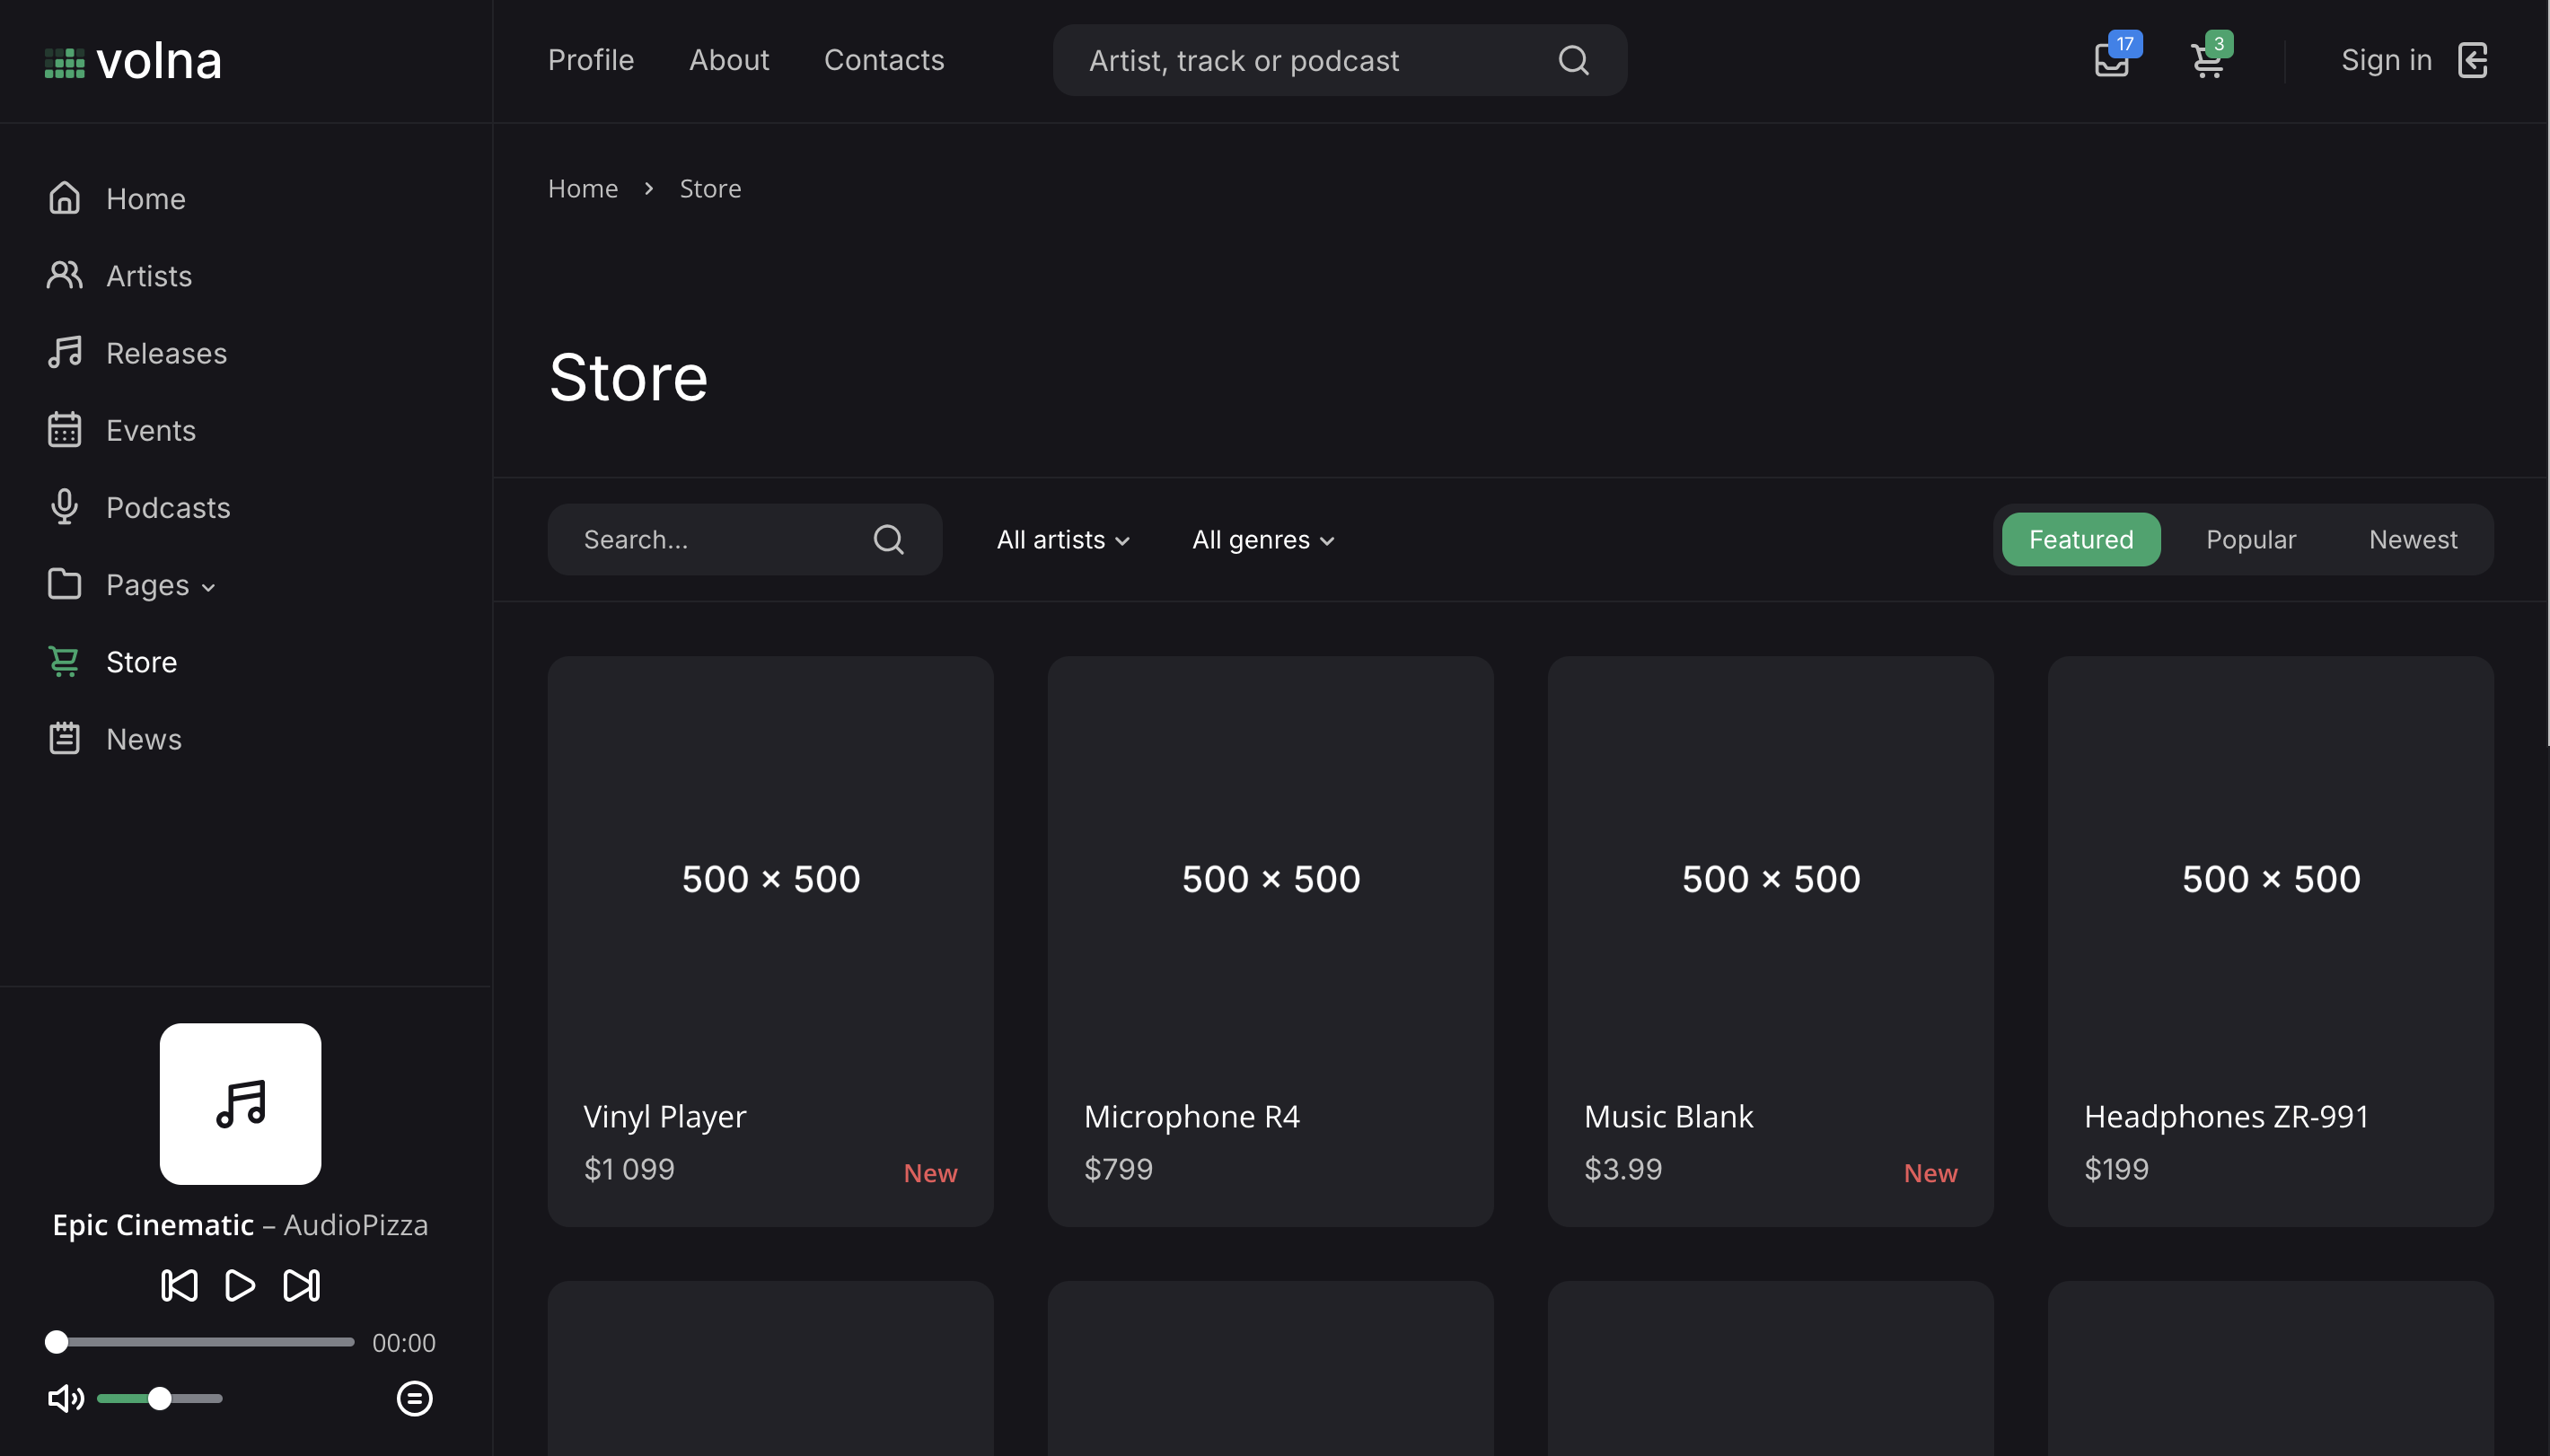Open the Home icon in sidebar
2550x1456 pixels.
click(64, 198)
